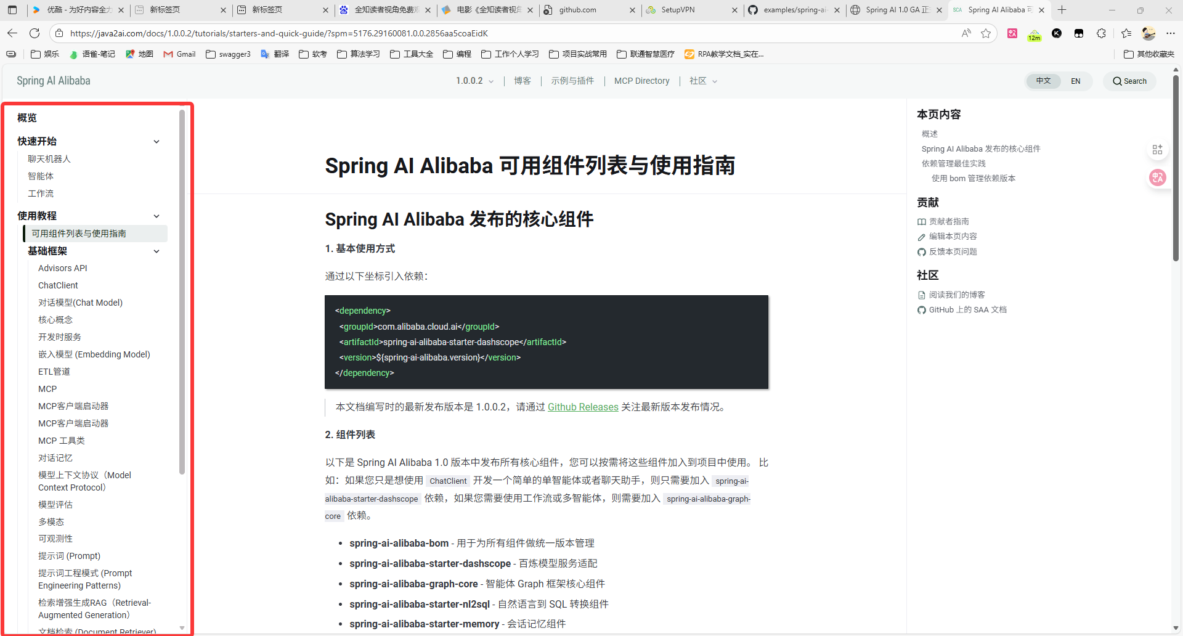
Task: Click the Spring AI Alibaba site logo
Action: point(54,81)
